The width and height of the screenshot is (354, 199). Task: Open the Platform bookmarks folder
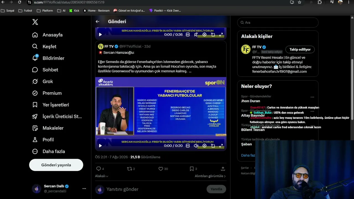click(x=45, y=11)
